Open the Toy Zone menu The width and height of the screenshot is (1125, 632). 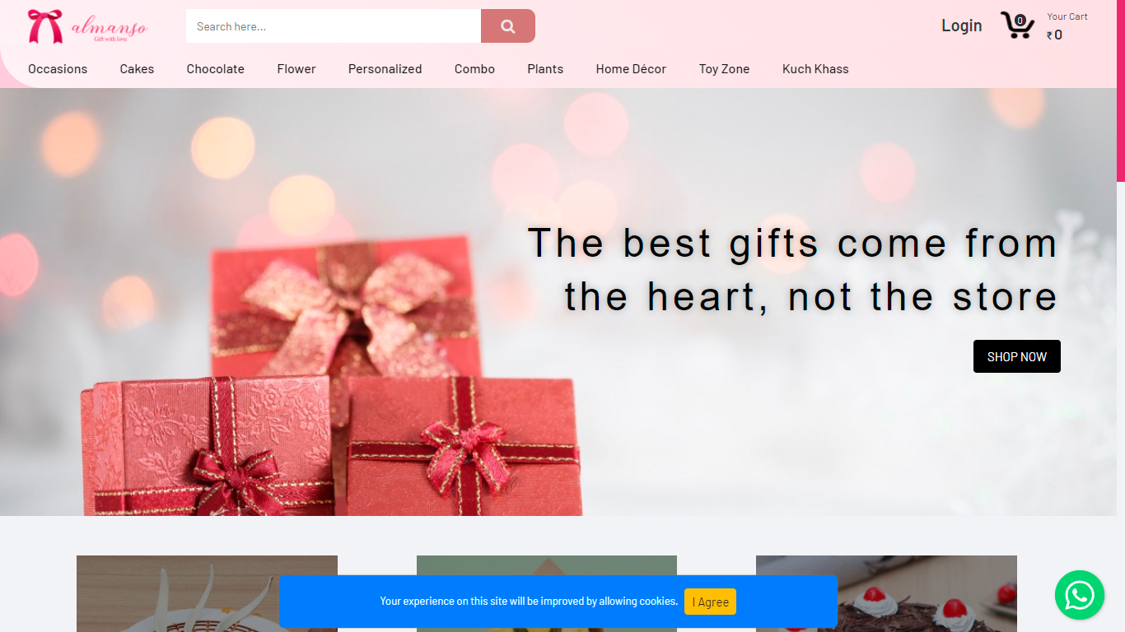pos(725,69)
